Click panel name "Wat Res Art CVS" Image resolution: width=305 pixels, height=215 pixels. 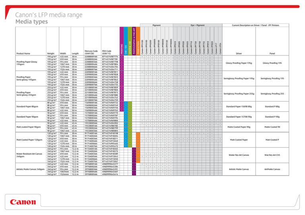tap(272, 155)
